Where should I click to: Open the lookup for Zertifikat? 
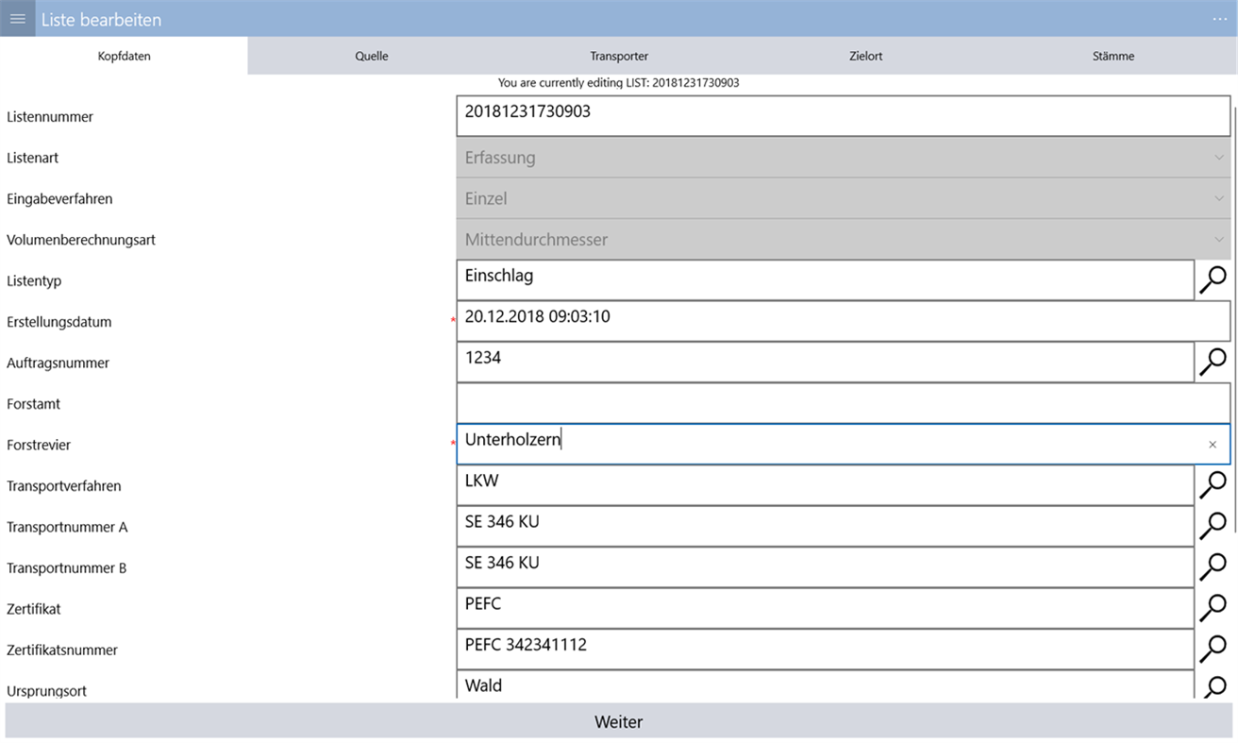point(1213,608)
